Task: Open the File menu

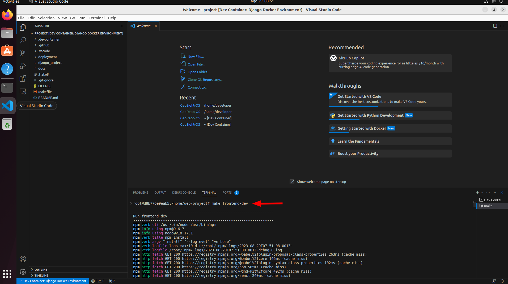Action: [21, 18]
